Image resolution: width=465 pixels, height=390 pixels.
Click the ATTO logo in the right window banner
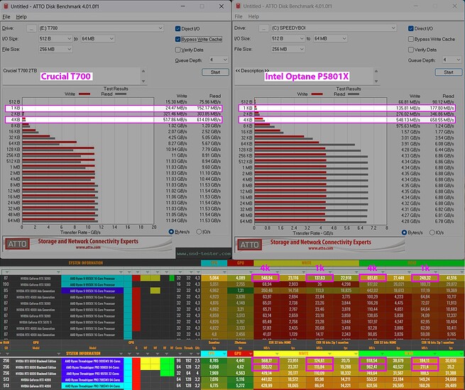click(x=249, y=245)
